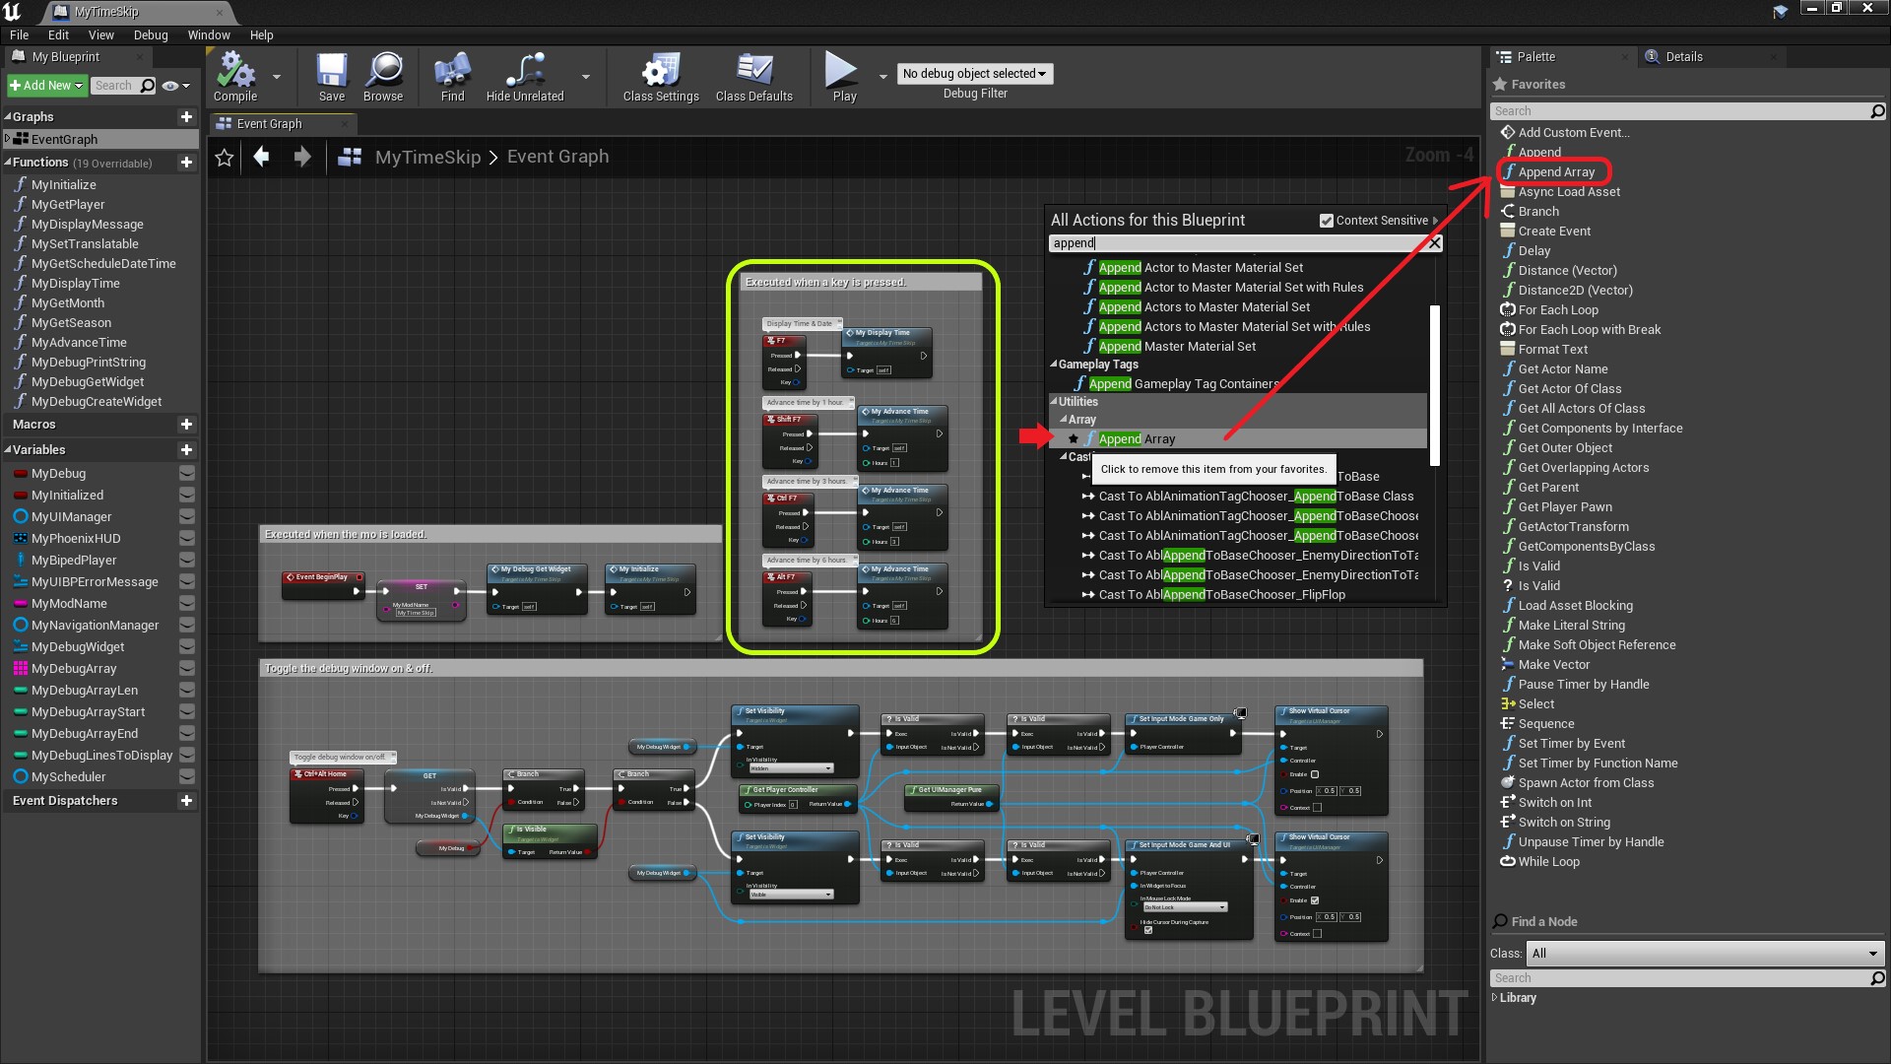Screen dimensions: 1891x1064
Task: Clear the append search text
Action: [x=1435, y=242]
